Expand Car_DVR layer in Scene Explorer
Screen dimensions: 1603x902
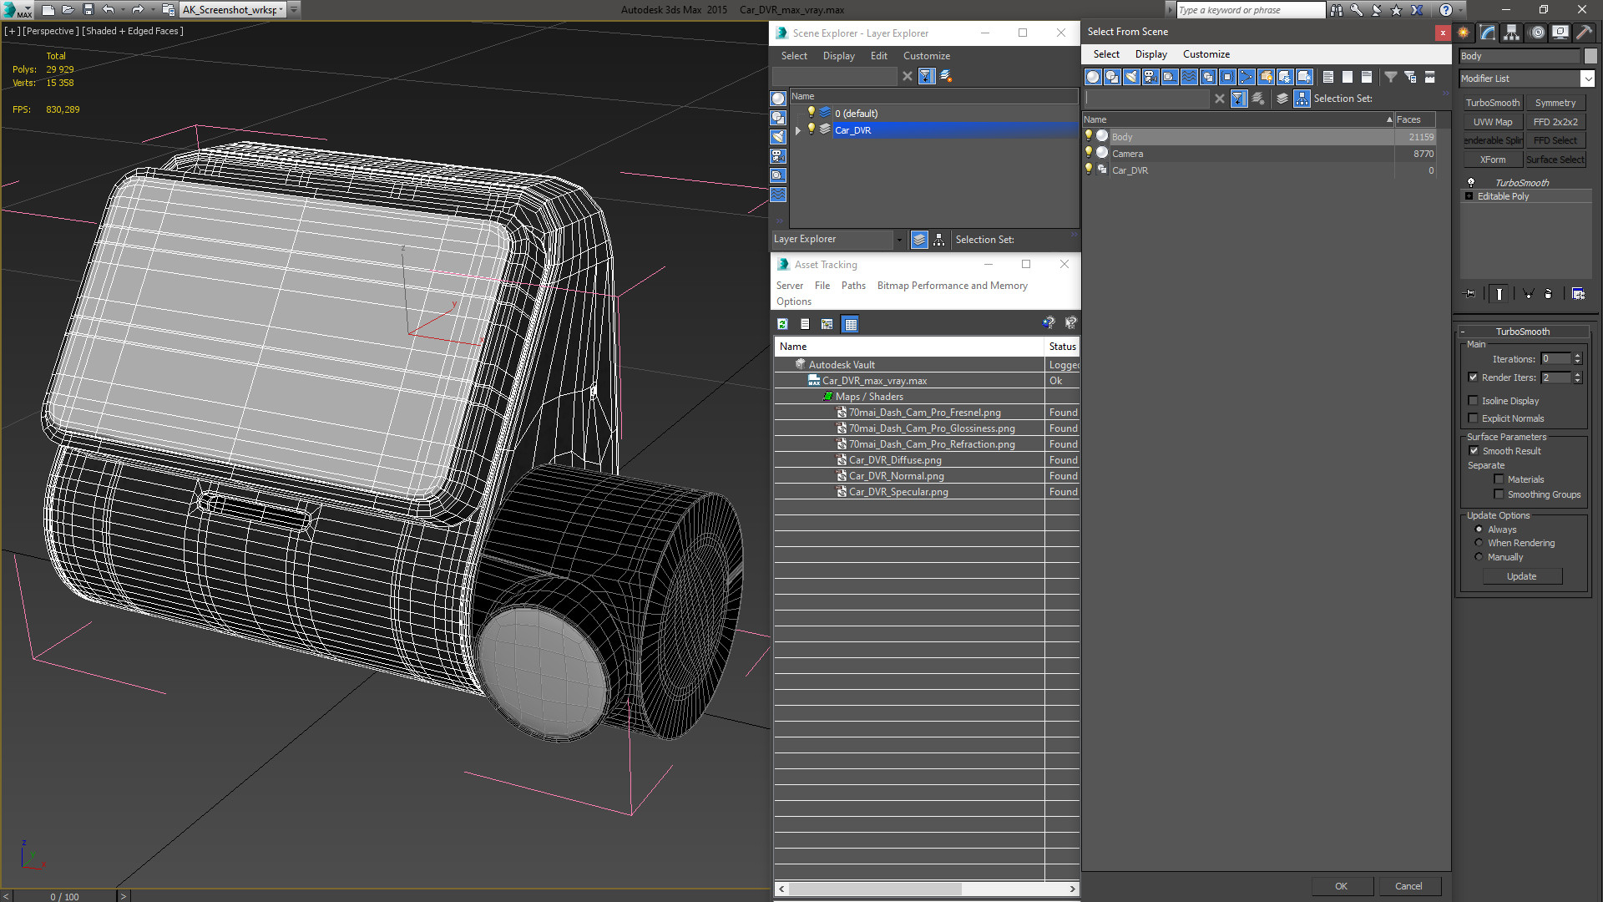[798, 130]
